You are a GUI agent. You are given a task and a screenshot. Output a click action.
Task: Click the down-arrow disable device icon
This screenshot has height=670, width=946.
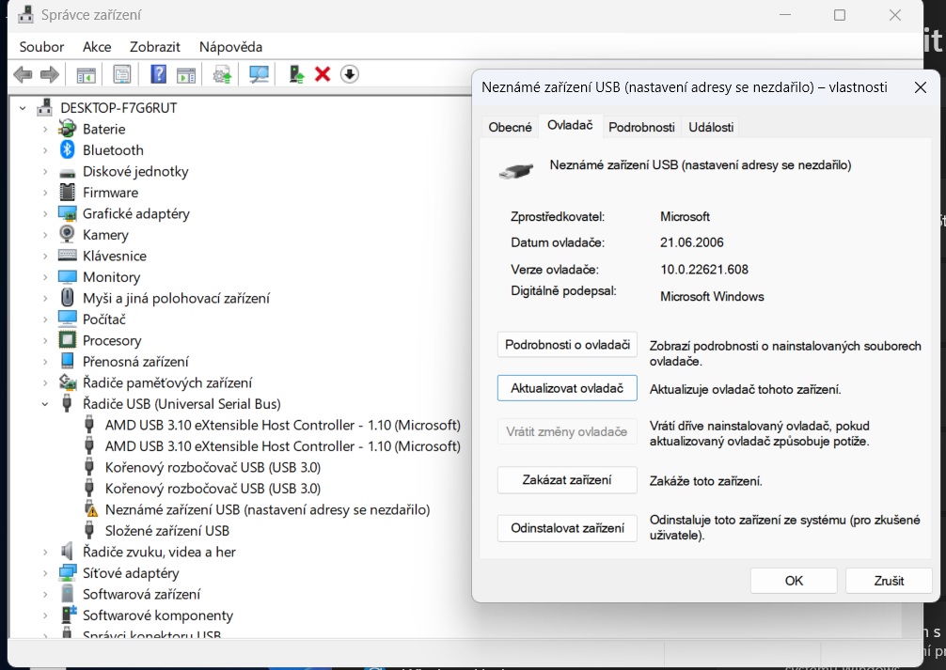[x=349, y=74]
